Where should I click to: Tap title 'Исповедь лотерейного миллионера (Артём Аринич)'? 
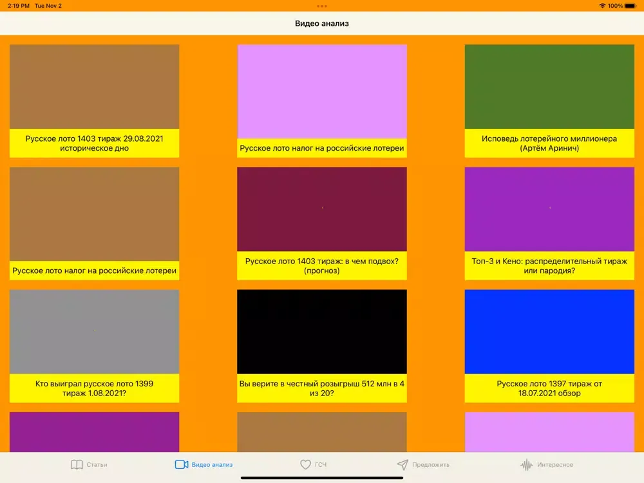[549, 144]
